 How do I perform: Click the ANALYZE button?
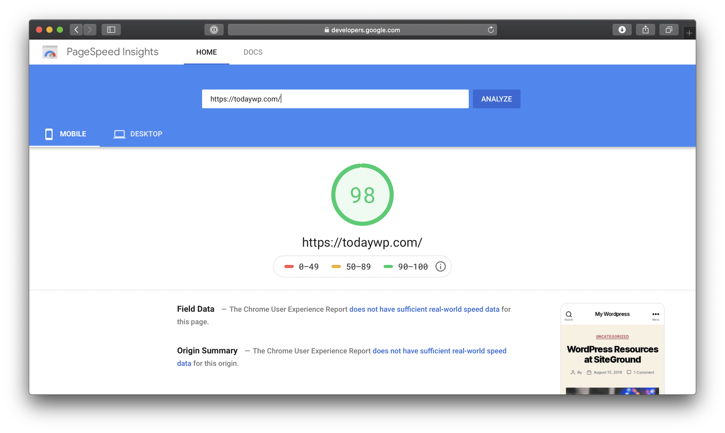coord(496,99)
